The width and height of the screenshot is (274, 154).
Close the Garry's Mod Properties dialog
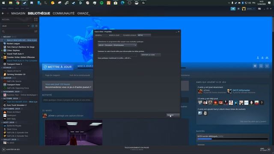coord(179,32)
